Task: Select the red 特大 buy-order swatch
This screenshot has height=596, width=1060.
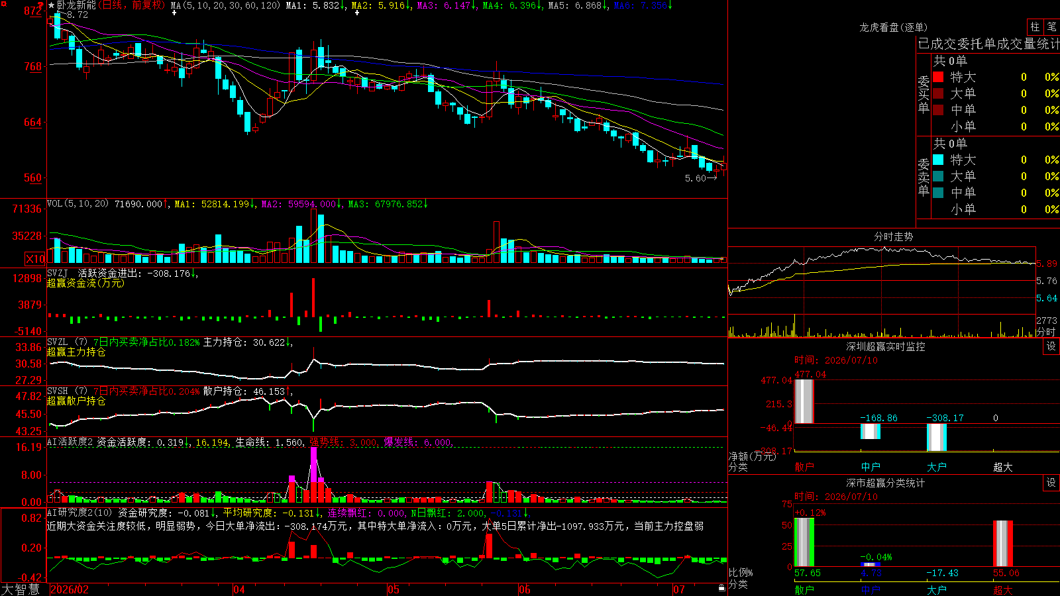Action: click(938, 77)
